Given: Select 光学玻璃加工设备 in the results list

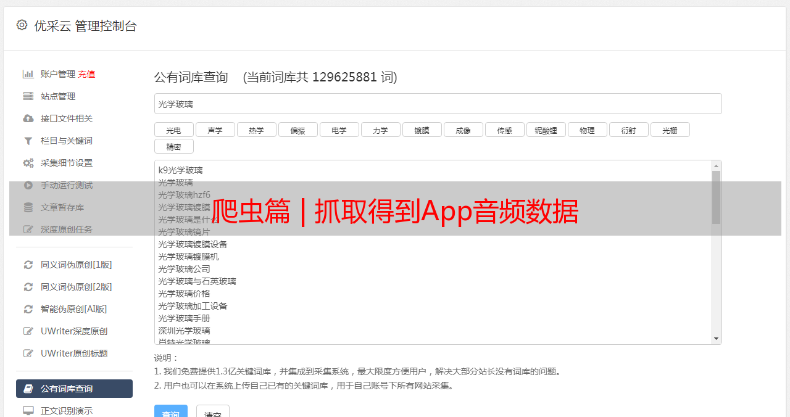Looking at the screenshot, I should [193, 306].
